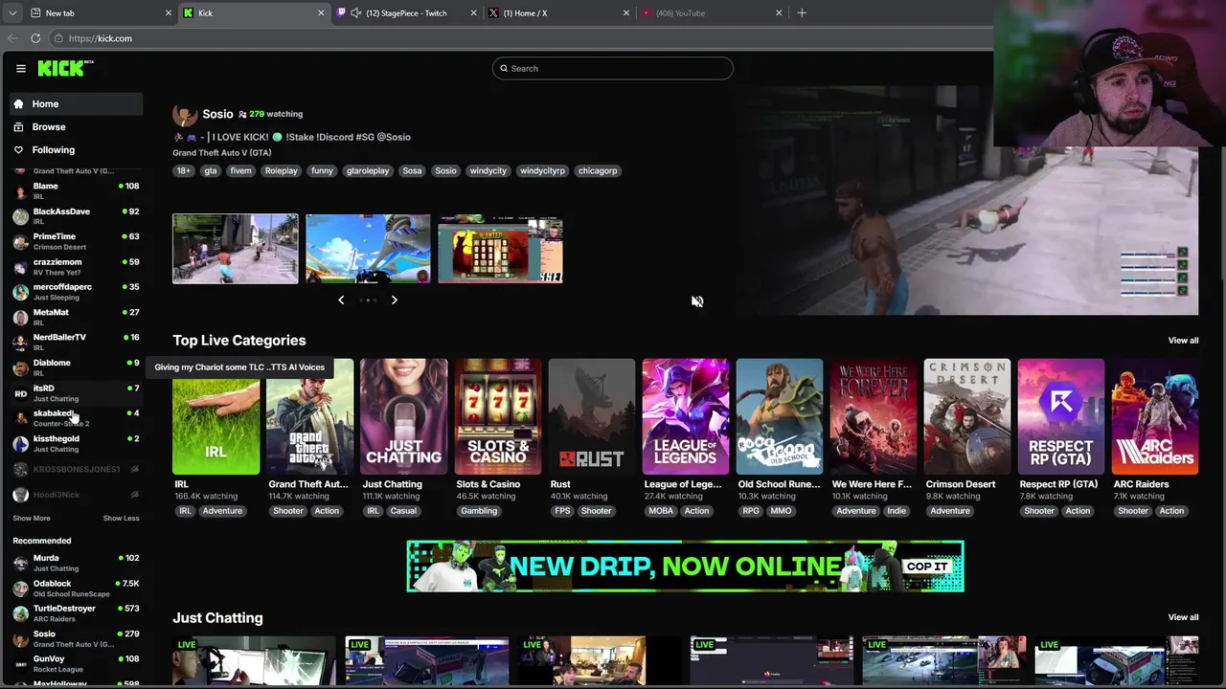Screen dimensions: 1226x689
Task: Open MetaMat channel in Following list
Action: (77, 317)
